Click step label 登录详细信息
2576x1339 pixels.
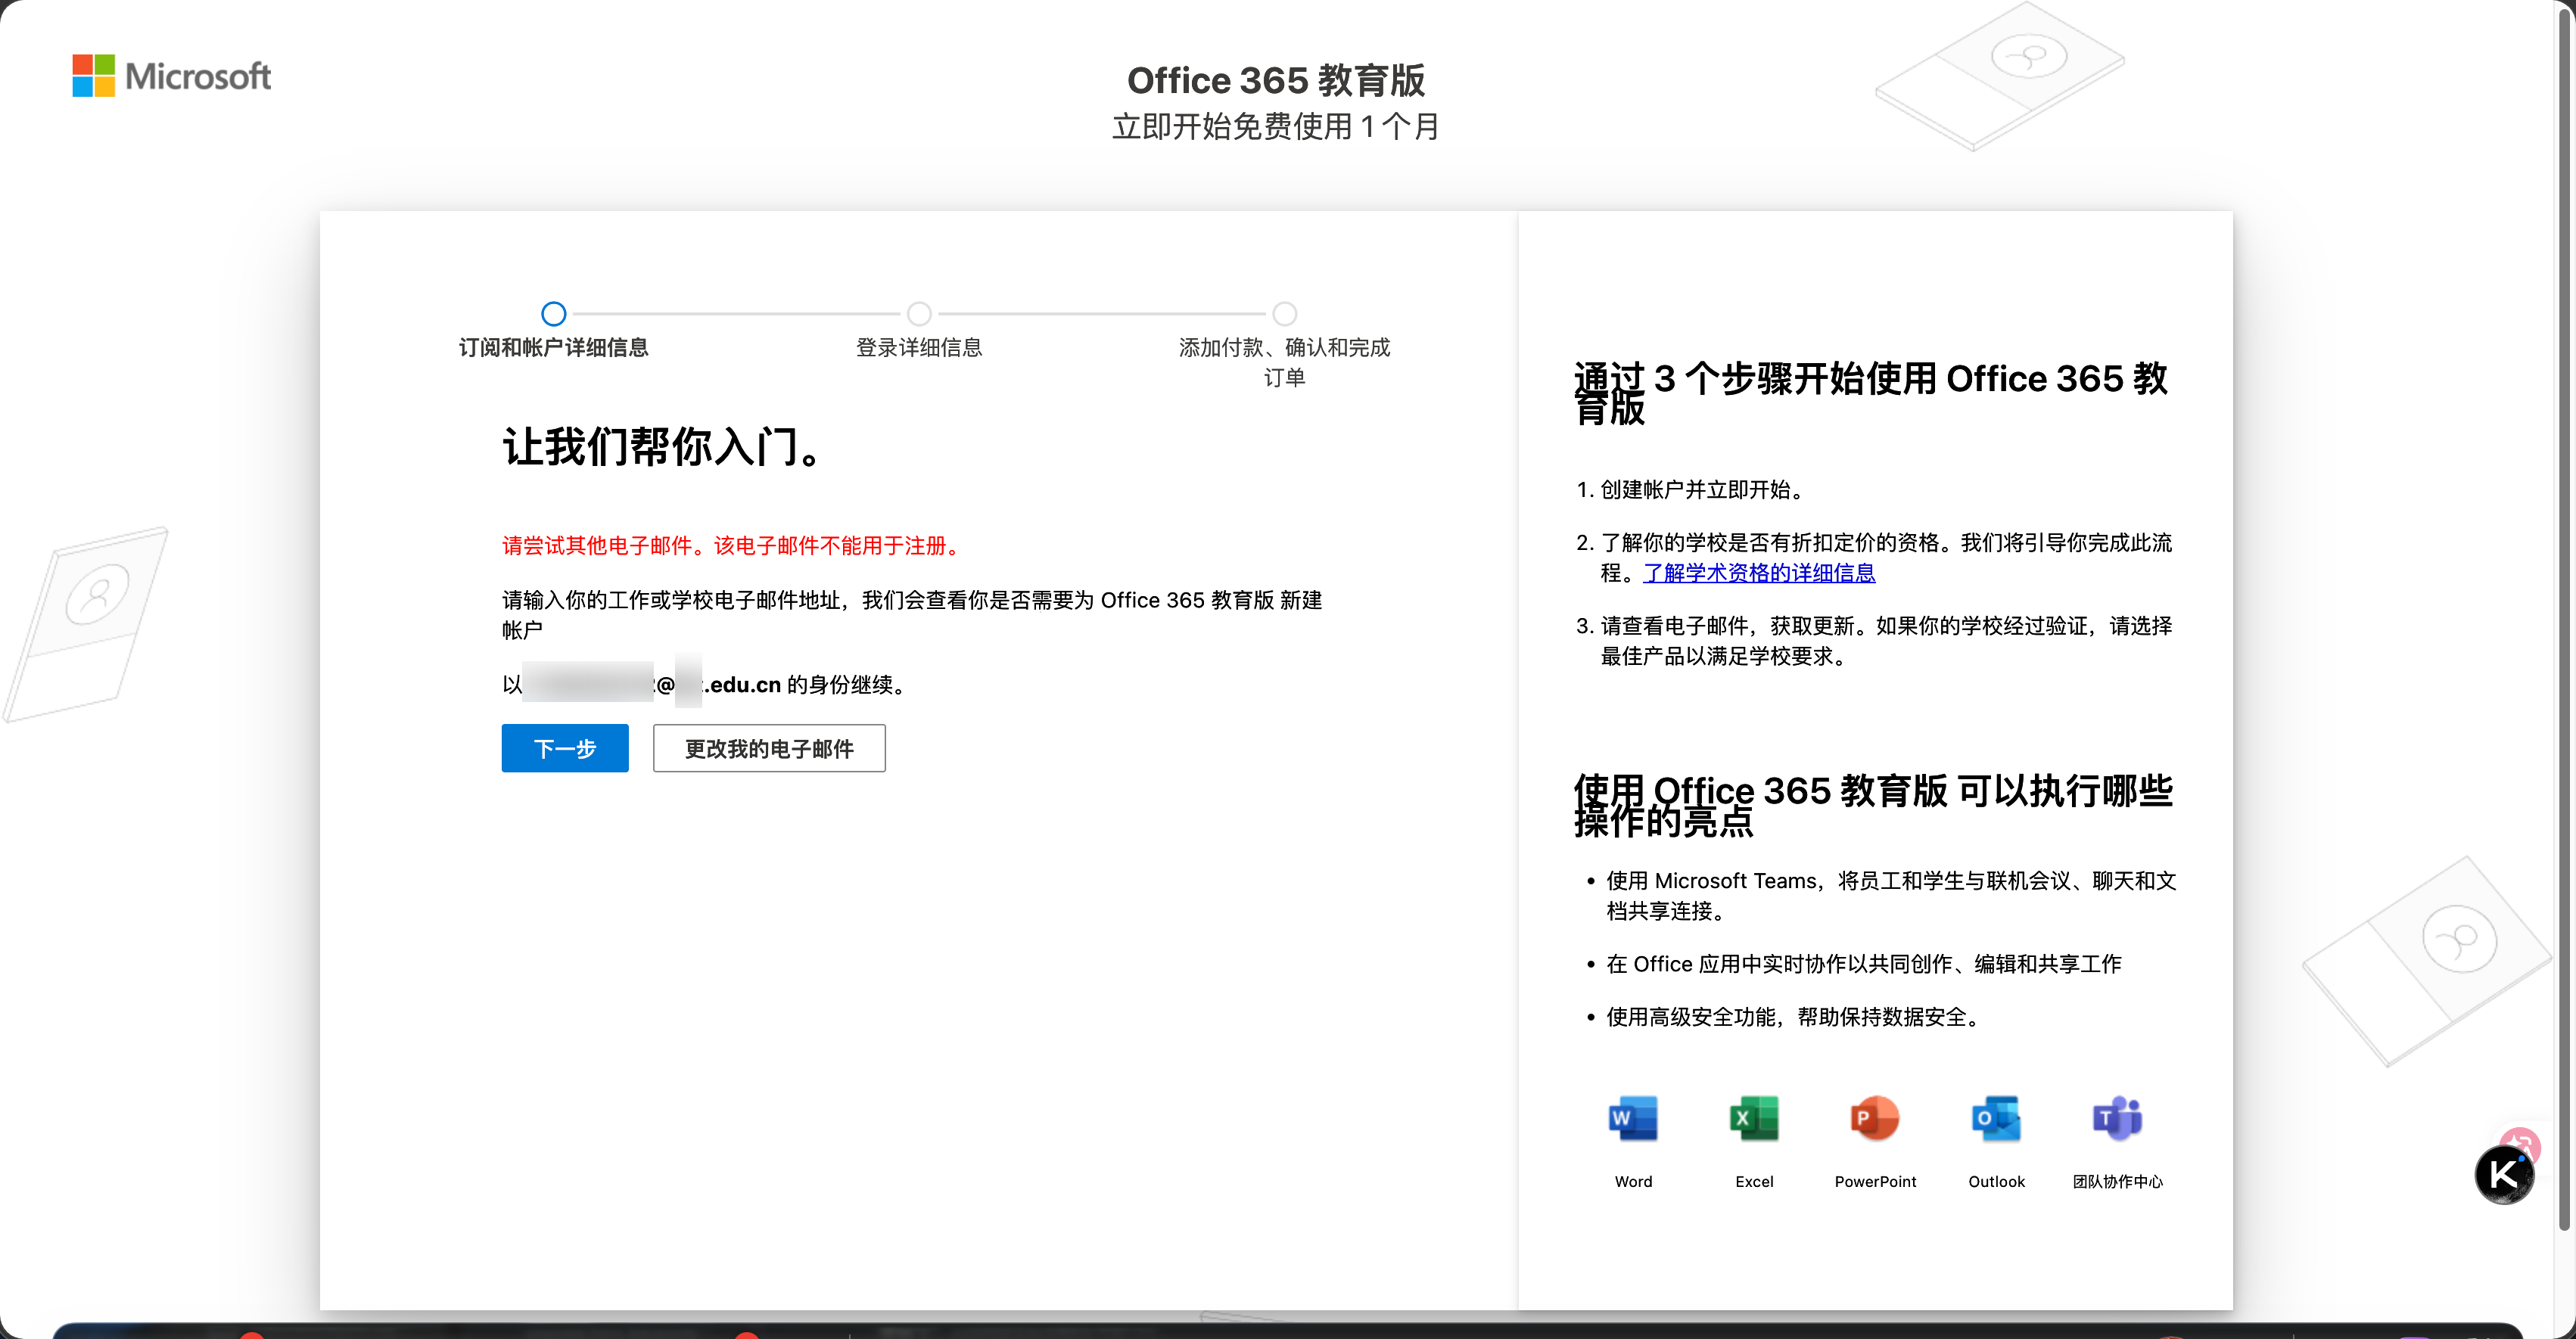pos(919,347)
